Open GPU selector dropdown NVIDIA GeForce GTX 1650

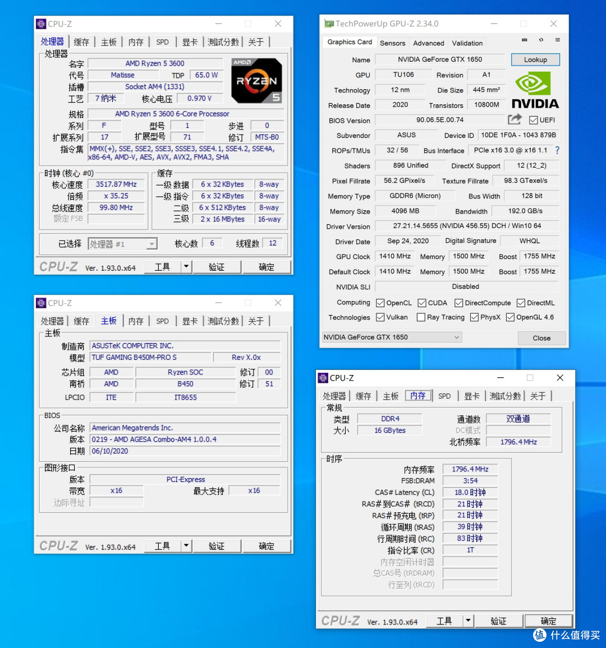pos(392,337)
